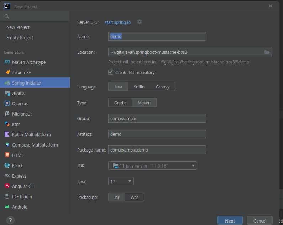Screen dimensions: 283x225
Task: Click the Jakarta EE generator icon
Action: pos(7,72)
